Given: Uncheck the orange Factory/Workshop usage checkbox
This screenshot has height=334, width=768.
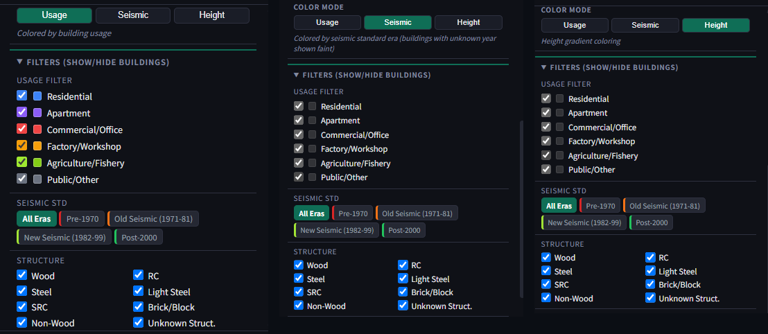Looking at the screenshot, I should (x=21, y=146).
